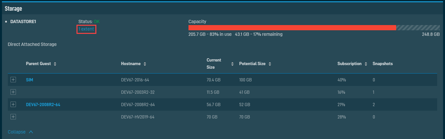The height and width of the screenshot is (139, 445).
Task: Open the DEV67-2008R2-64 parent guest link
Action: click(43, 104)
